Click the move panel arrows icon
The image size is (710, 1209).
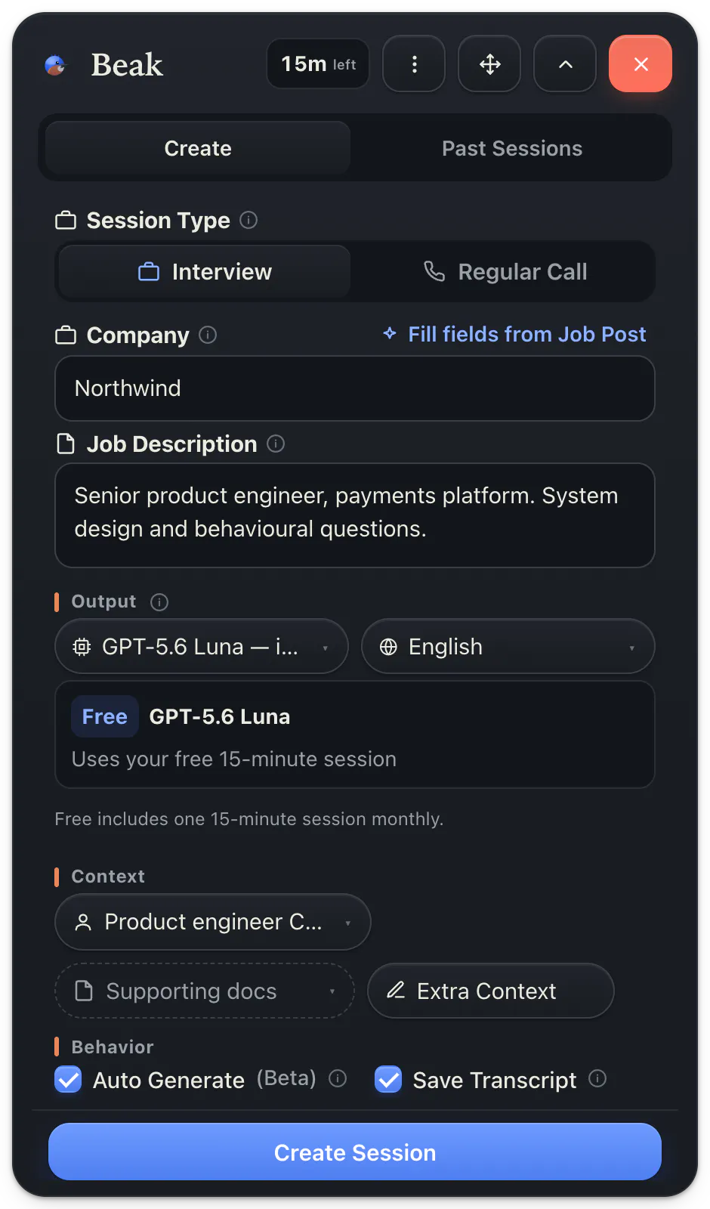489,64
